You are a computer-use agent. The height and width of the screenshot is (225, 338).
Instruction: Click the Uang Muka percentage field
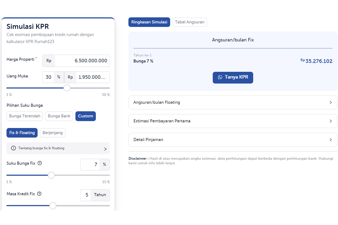[x=48, y=77]
